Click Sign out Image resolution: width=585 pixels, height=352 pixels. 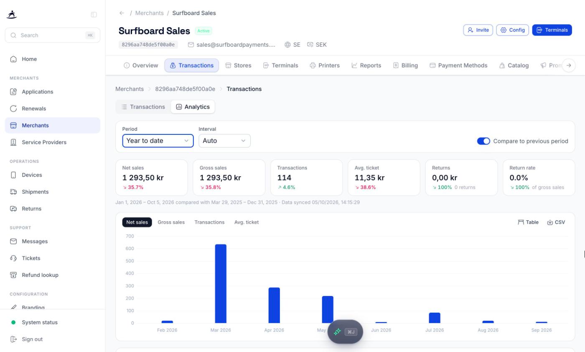tap(53, 339)
